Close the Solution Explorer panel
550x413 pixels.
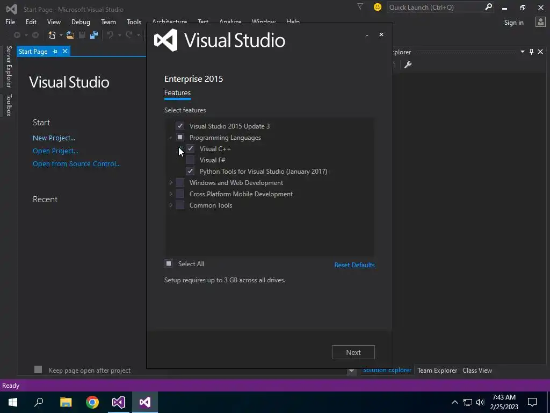click(540, 52)
